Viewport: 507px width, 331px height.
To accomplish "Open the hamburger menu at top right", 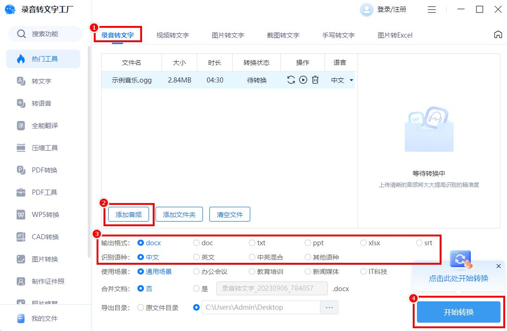I will (431, 9).
